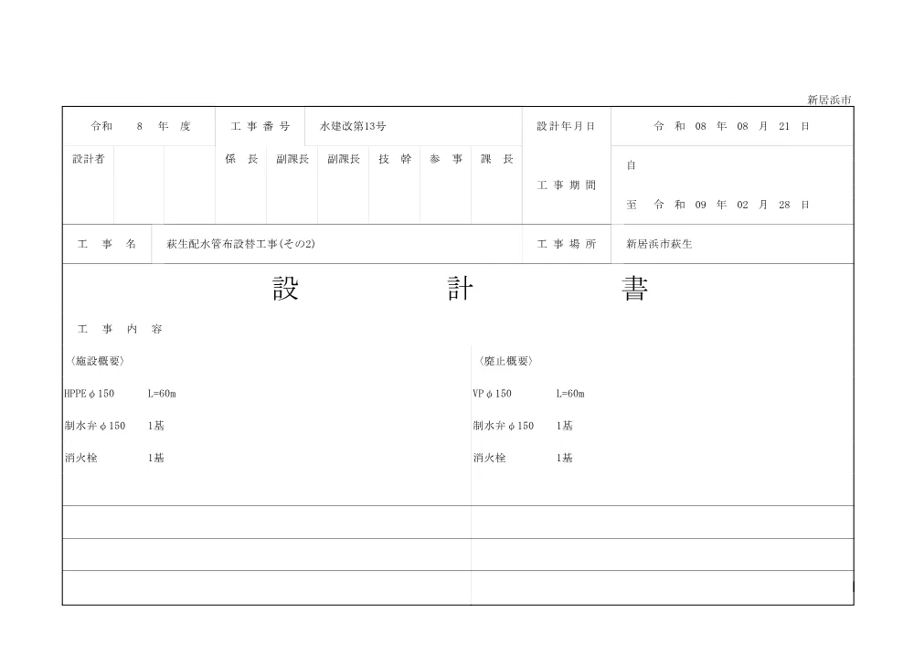
Task: Select 消火栓 under 廃止概要
Action: tap(489, 458)
